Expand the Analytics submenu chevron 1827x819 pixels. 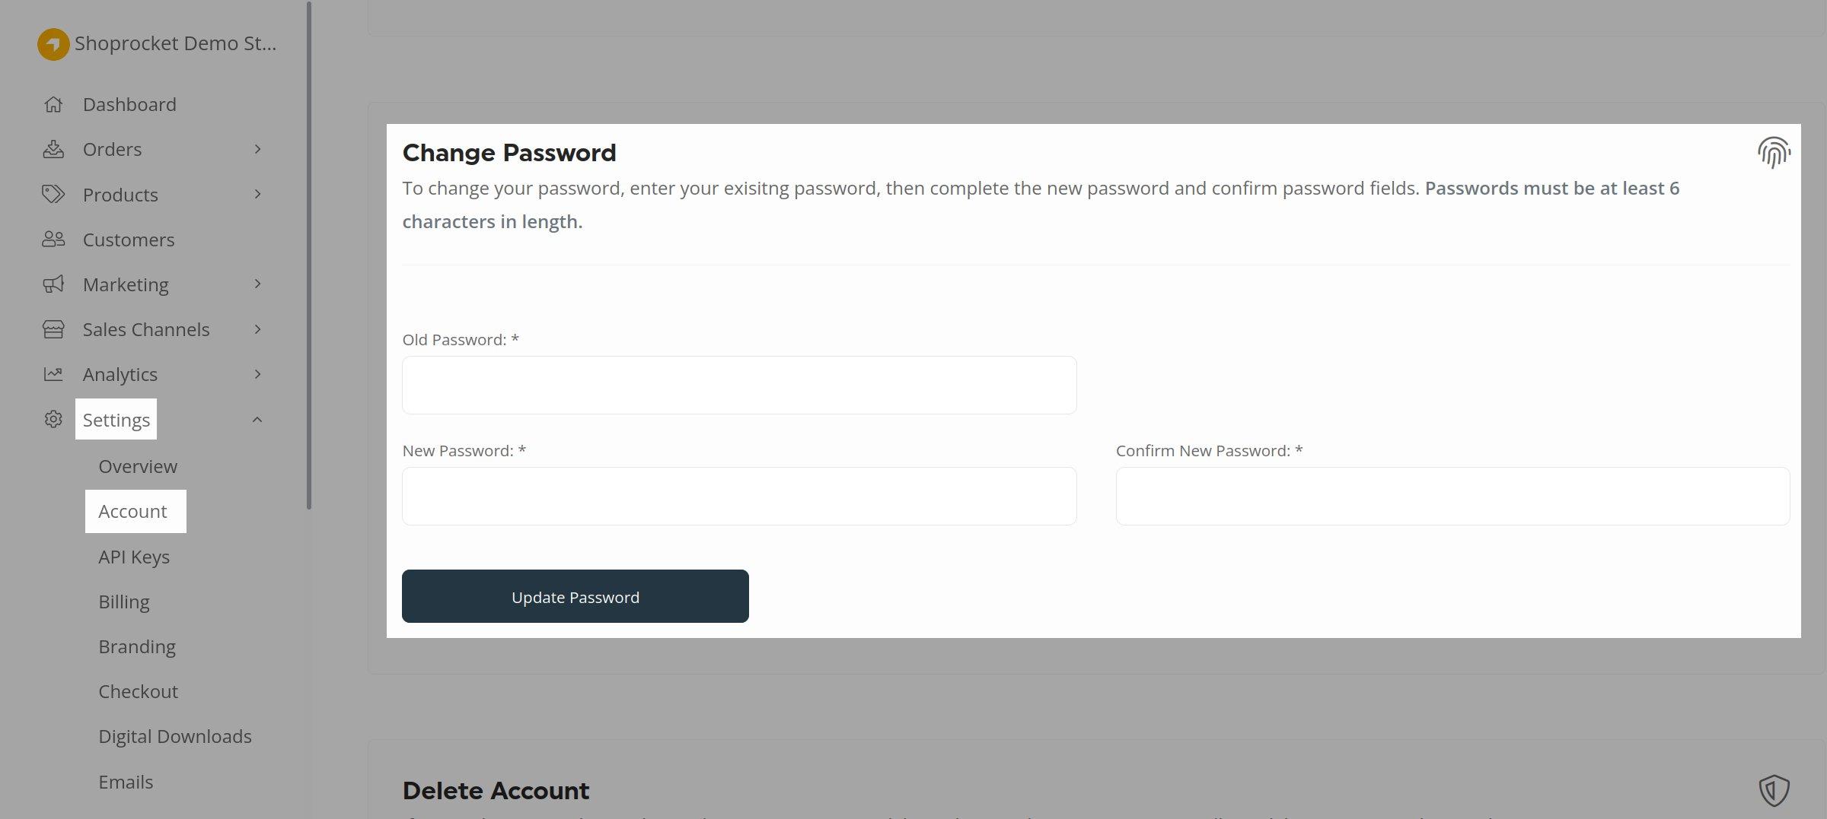click(258, 374)
